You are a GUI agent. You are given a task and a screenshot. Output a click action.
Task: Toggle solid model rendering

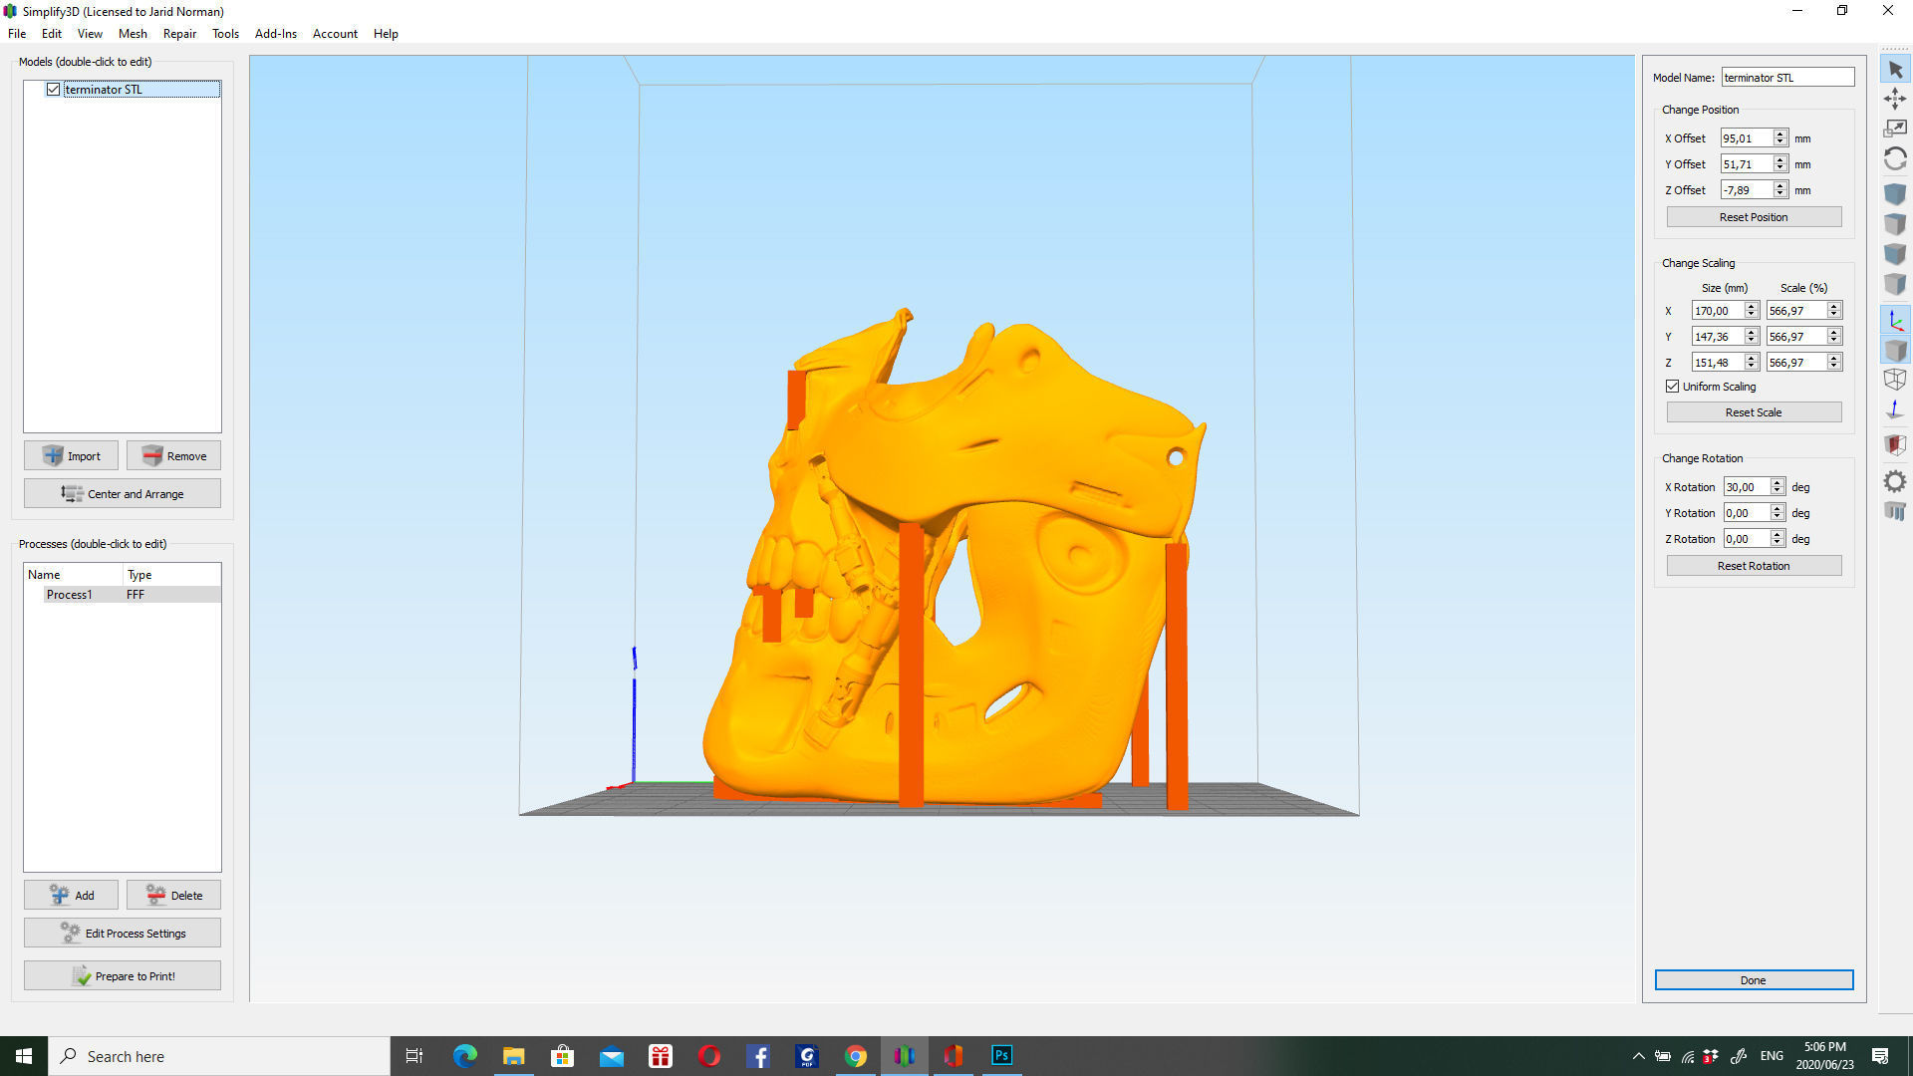[1895, 350]
